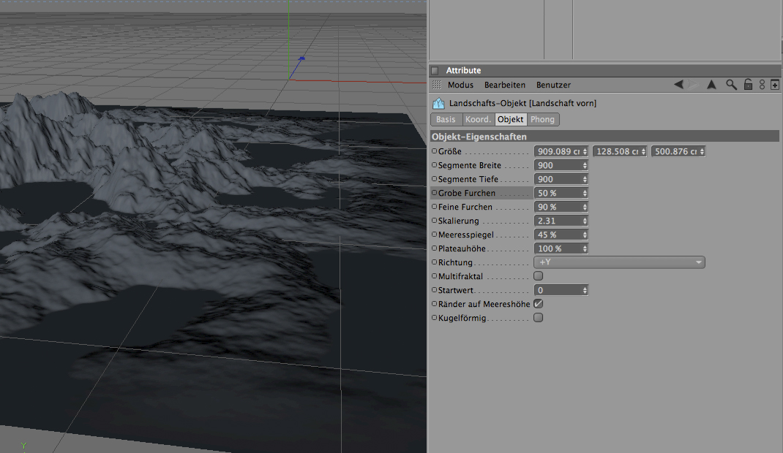Screen dimensions: 783x453
Task: Switch to the Koord. tab
Action: click(478, 119)
